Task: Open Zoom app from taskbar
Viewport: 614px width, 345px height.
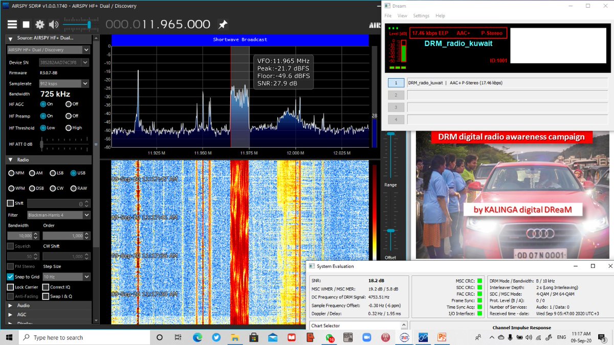Action: (366, 337)
